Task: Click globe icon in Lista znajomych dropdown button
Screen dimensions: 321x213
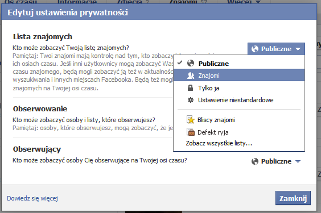Action: (x=255, y=49)
